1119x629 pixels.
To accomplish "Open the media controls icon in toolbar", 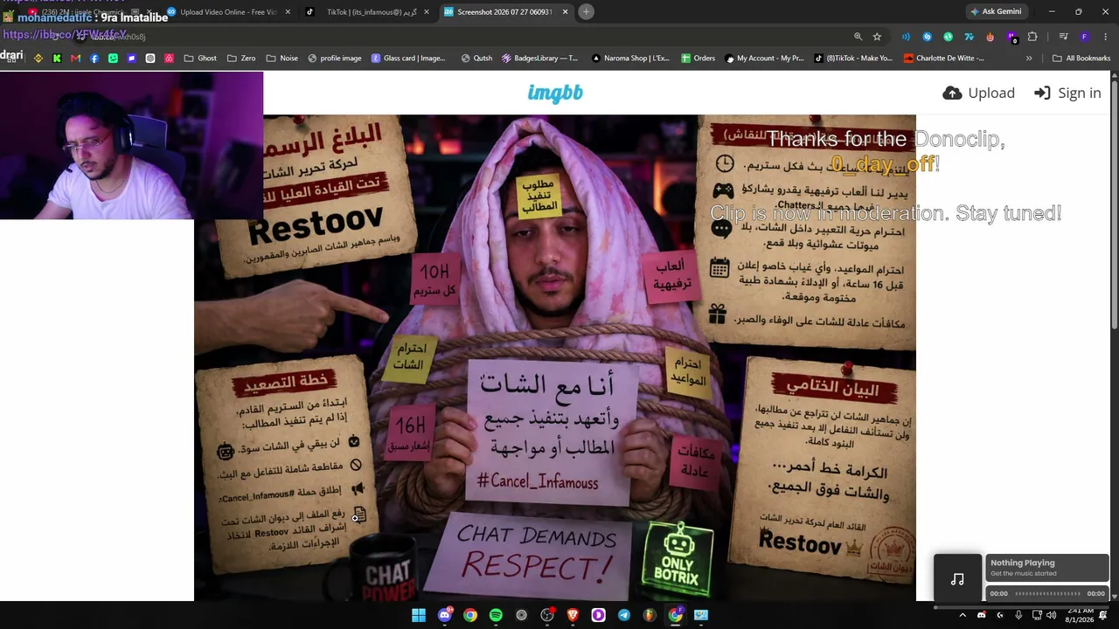I will point(1063,37).
